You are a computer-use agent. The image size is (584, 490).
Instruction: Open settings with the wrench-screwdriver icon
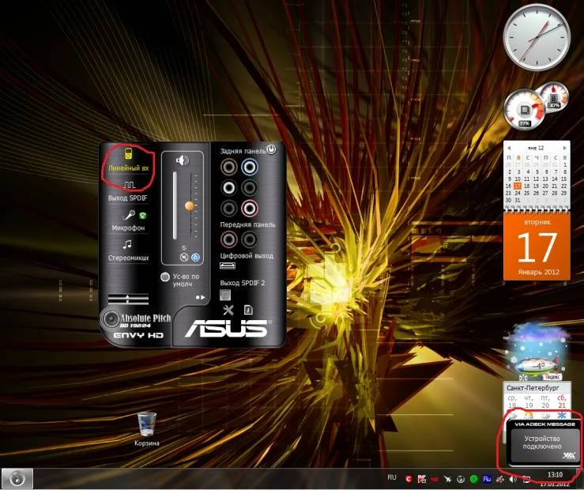click(228, 310)
